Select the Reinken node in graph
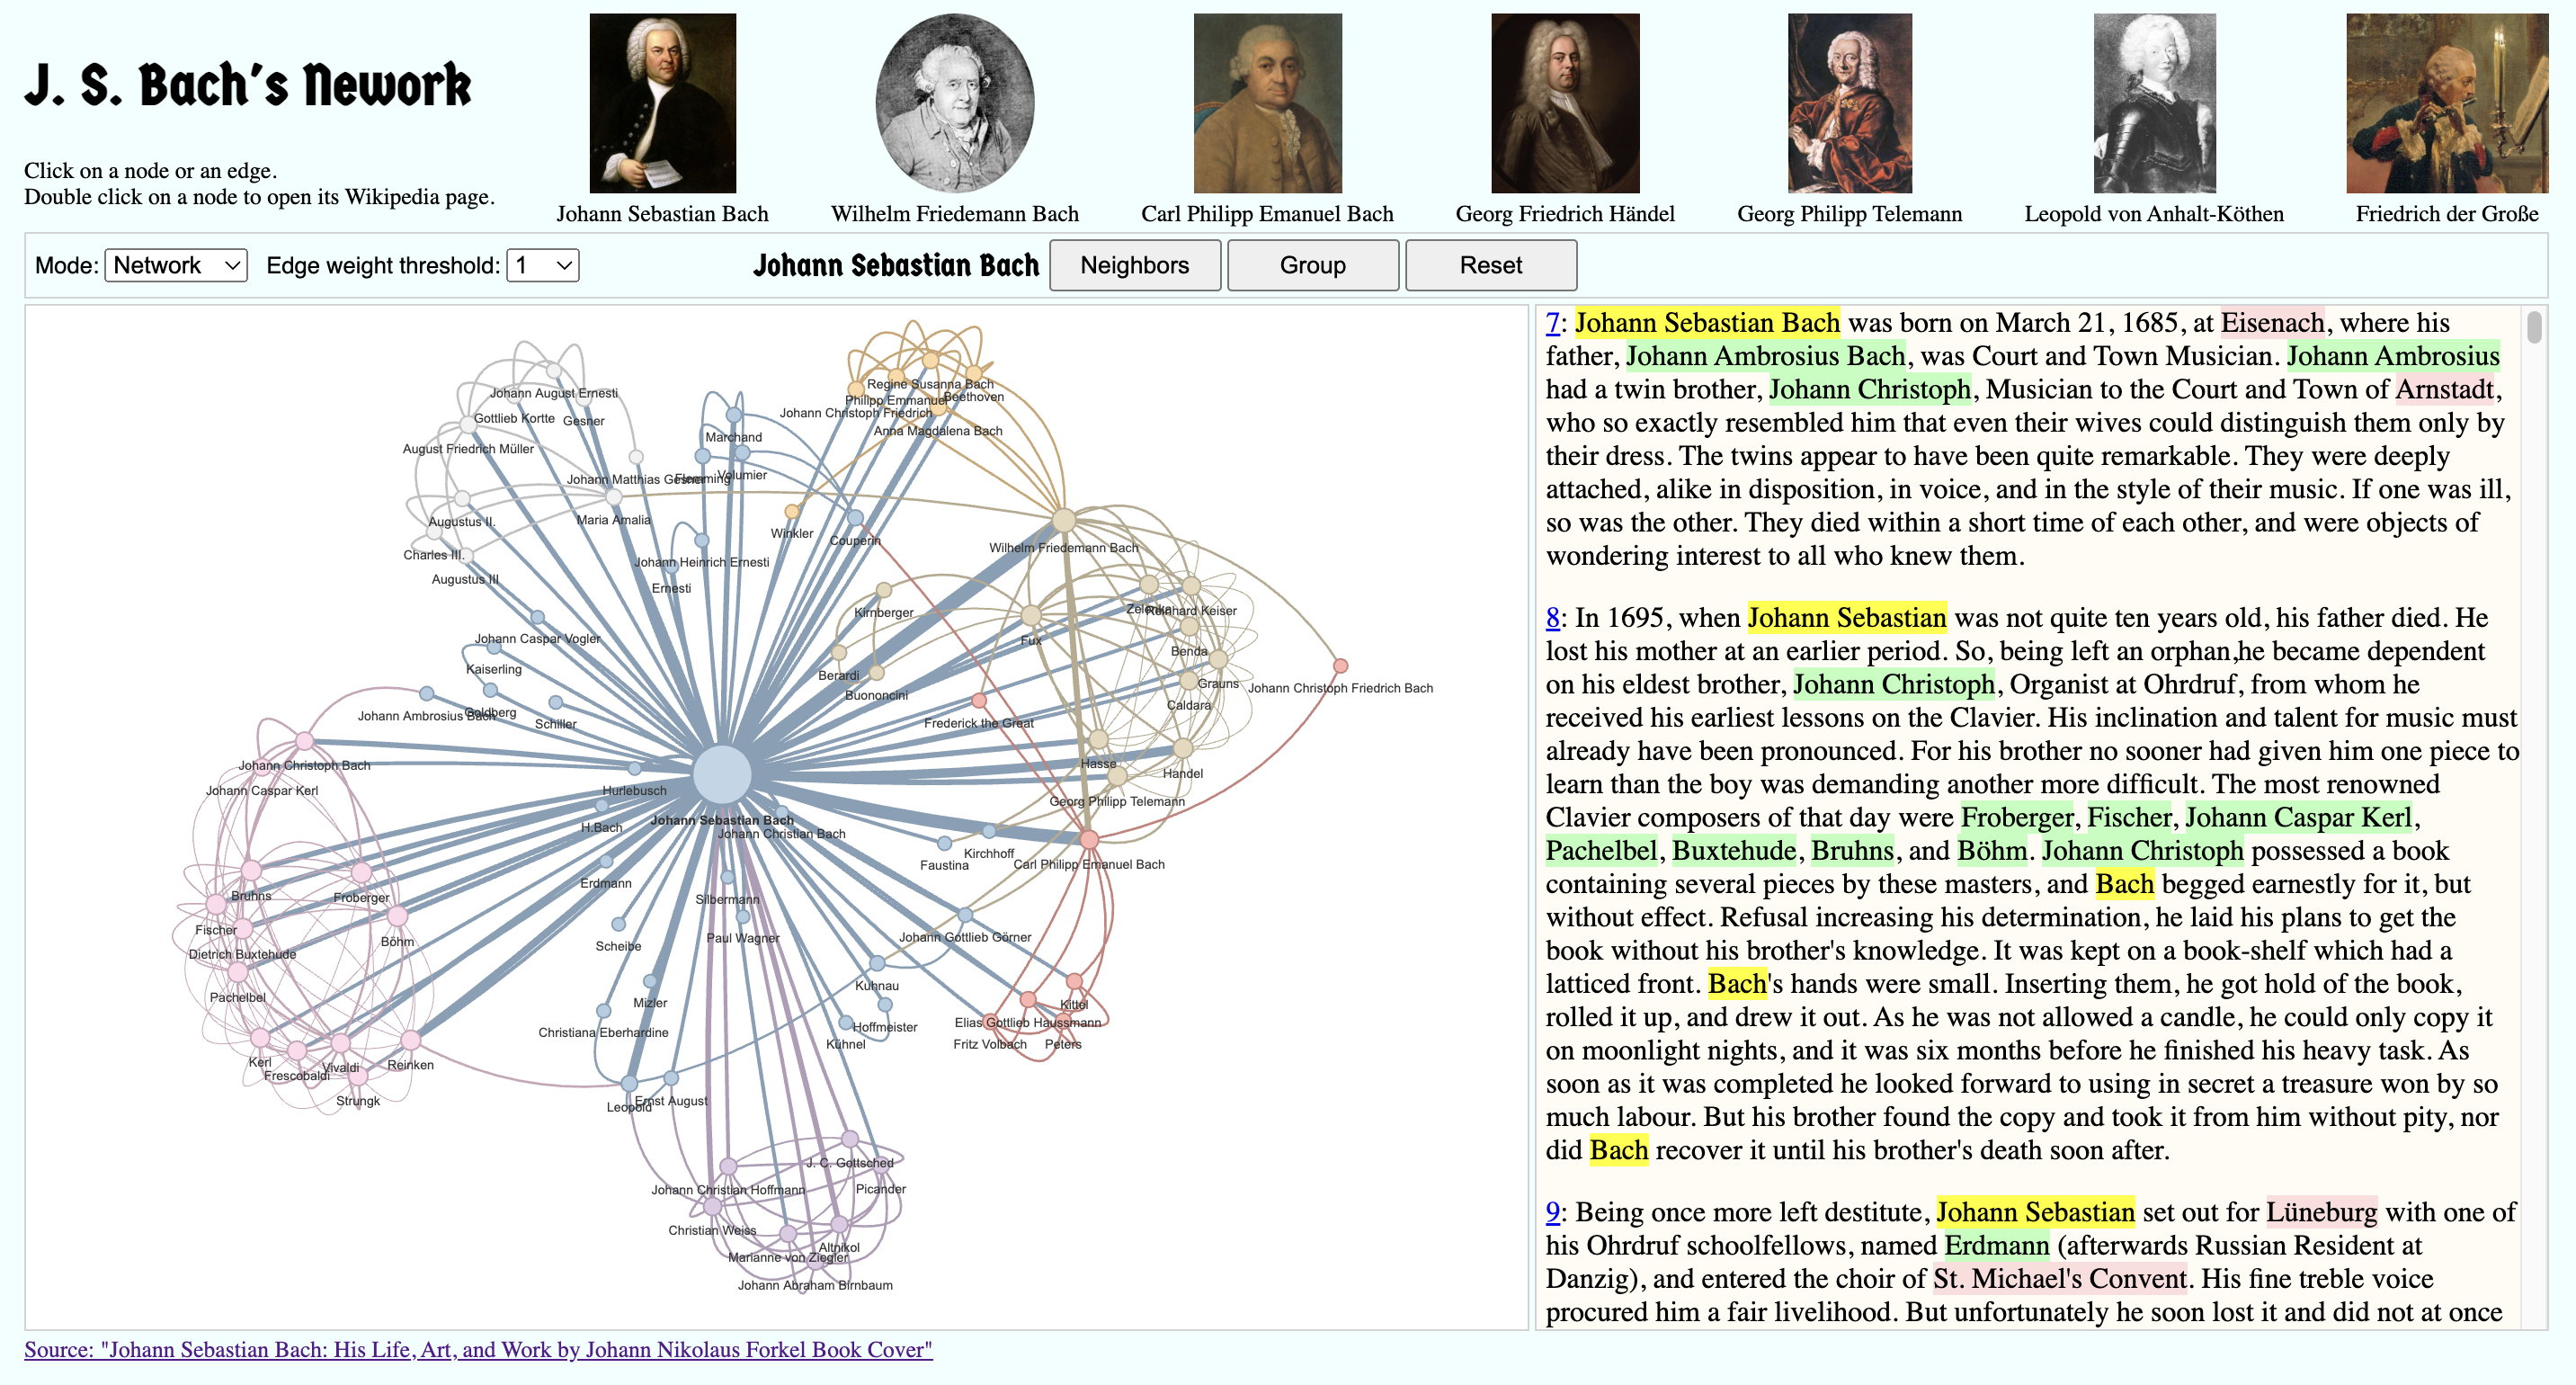The image size is (2576, 1385). point(410,1041)
